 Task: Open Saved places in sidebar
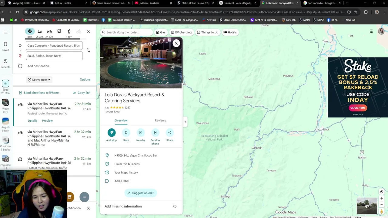5,47
